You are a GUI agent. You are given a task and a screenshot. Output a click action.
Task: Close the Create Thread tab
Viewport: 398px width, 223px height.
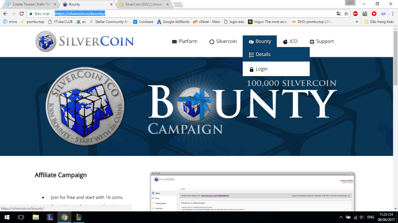click(55, 4)
